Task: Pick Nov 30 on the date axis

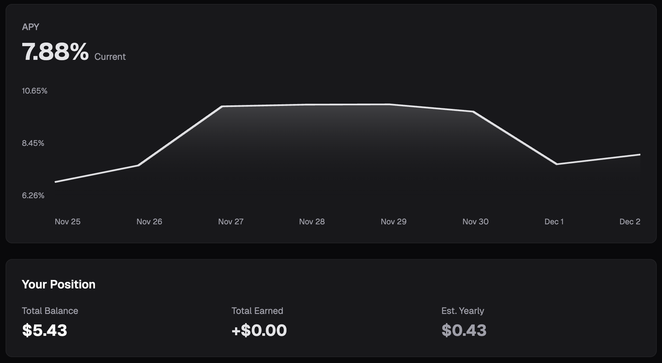Action: 475,221
